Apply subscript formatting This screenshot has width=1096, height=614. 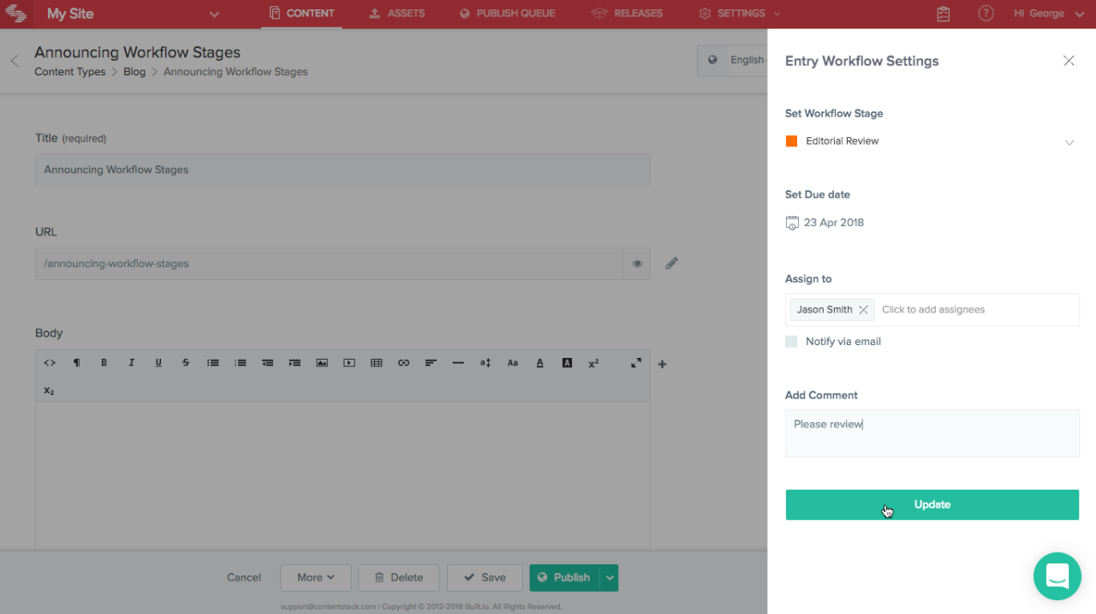pos(49,390)
